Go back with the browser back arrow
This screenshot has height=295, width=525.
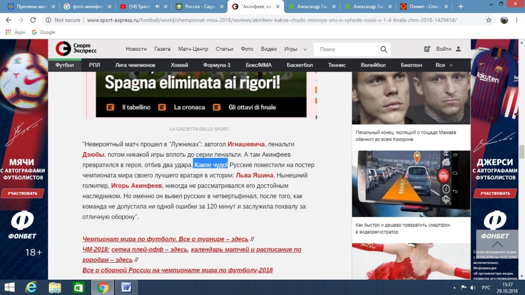[8, 20]
